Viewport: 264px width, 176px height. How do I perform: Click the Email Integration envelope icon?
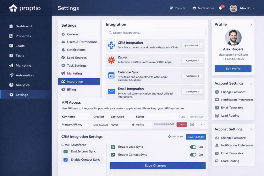tap(111, 91)
